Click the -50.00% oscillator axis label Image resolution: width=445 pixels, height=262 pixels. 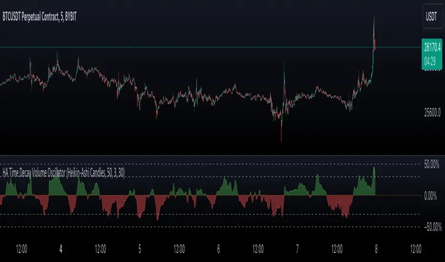pyautogui.click(x=433, y=227)
